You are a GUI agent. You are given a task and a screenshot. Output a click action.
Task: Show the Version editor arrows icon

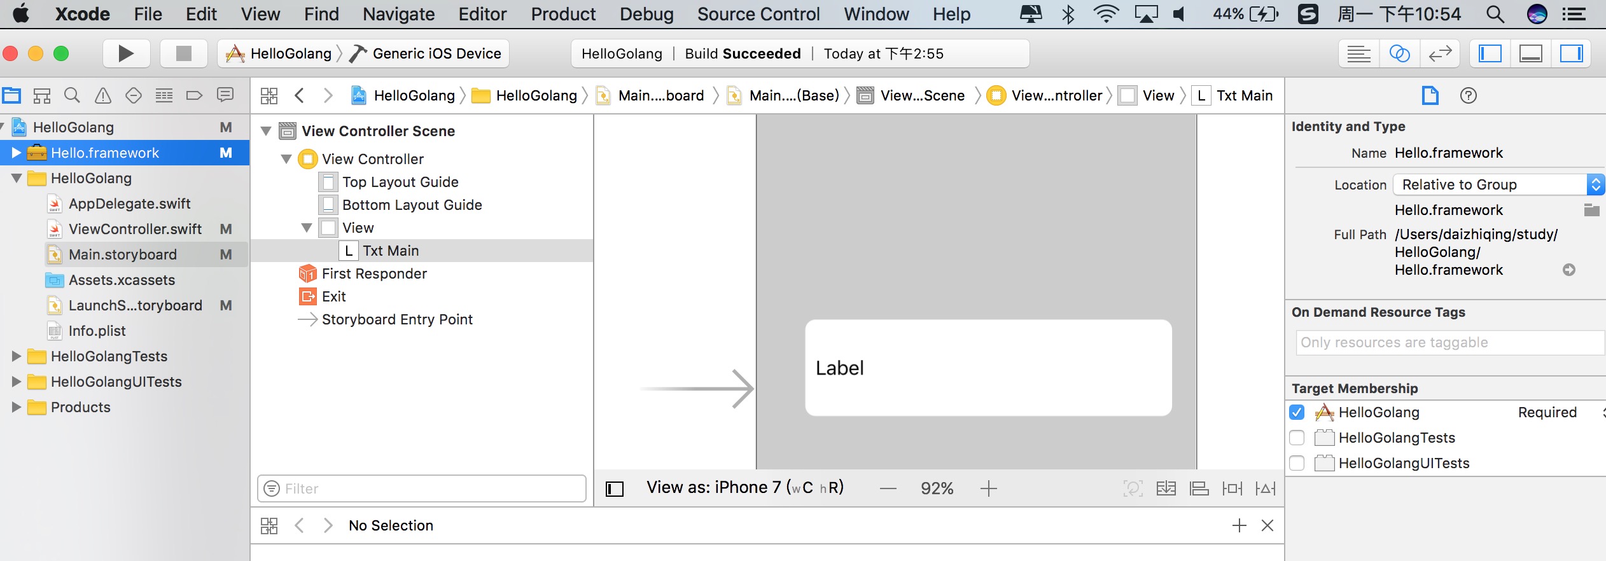(x=1439, y=54)
